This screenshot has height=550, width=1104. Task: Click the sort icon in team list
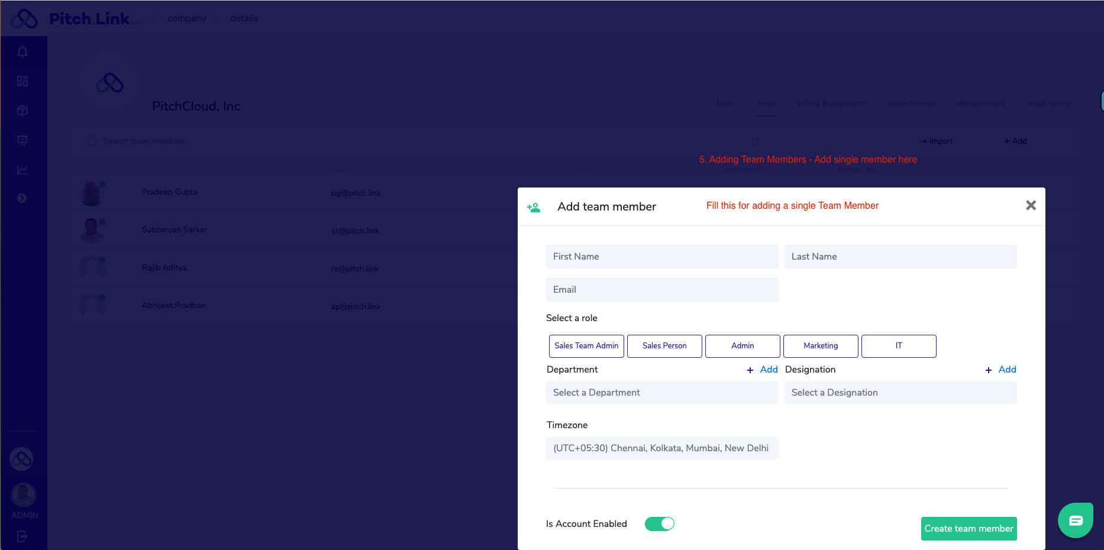pos(756,141)
